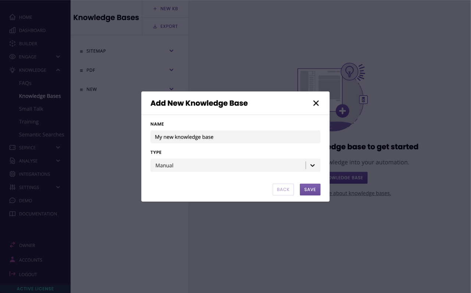Expand the Settings menu chevron
Viewport: 471px width, 293px height.
click(58, 187)
